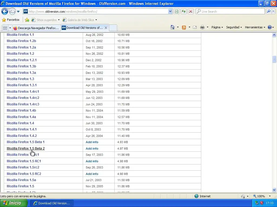The width and height of the screenshot is (277, 207).
Task: Add page to favorites bar icon
Action: point(27,20)
